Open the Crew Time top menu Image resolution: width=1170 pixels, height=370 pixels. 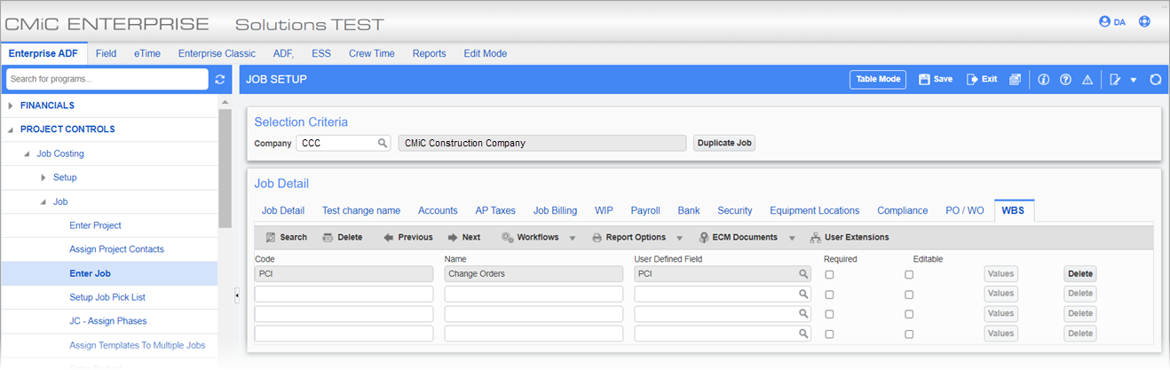coord(371,53)
